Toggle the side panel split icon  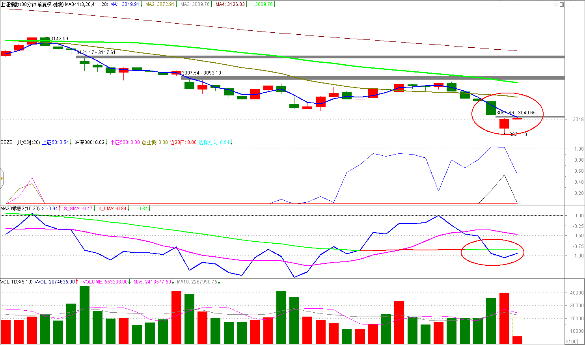(x=562, y=4)
